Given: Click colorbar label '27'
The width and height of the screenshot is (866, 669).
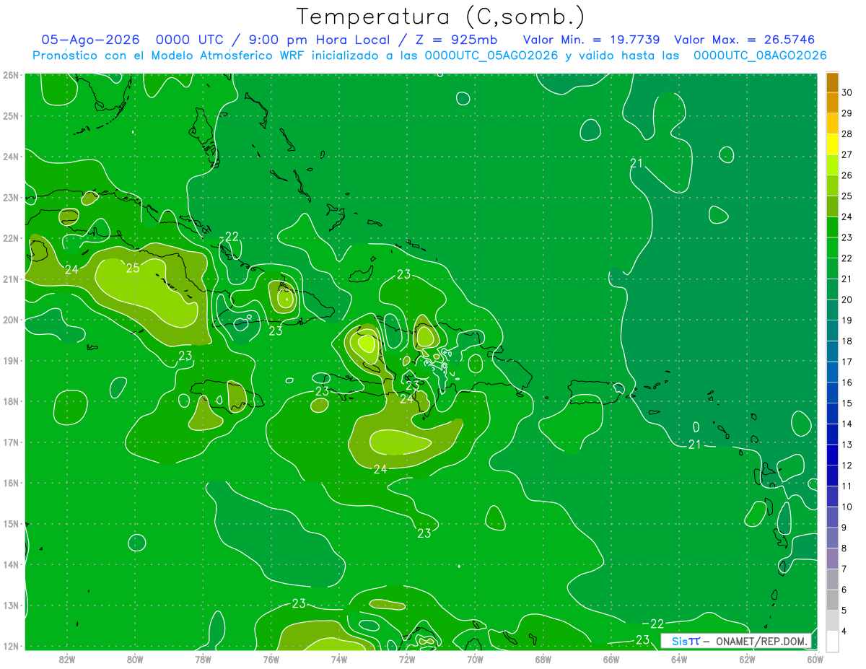Looking at the screenshot, I should click(847, 154).
